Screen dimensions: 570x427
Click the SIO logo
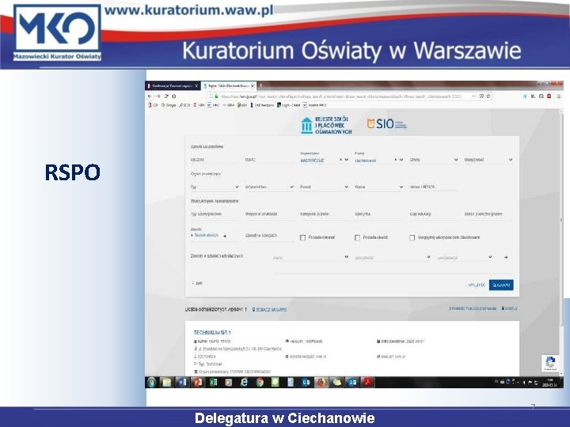point(387,124)
